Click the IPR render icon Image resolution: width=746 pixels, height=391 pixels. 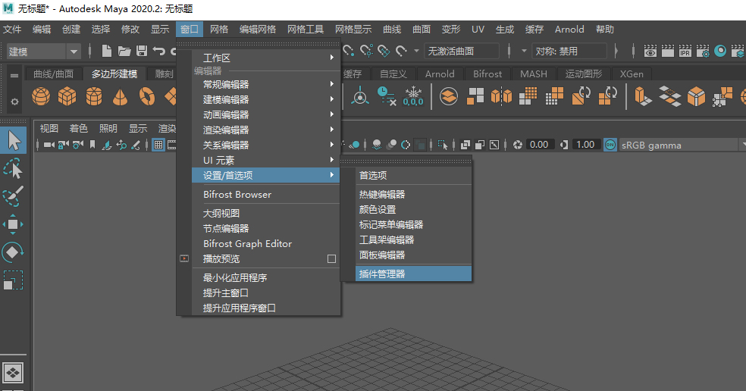point(685,51)
